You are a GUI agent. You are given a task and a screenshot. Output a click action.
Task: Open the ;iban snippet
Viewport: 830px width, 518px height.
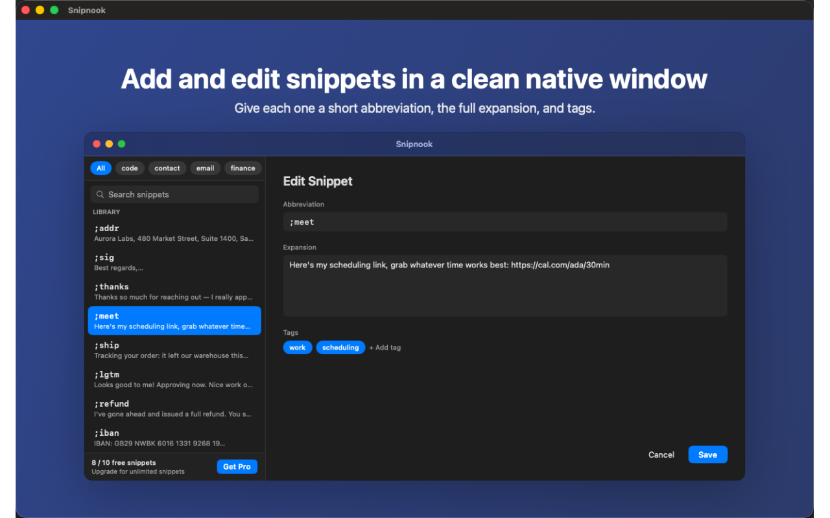(174, 438)
